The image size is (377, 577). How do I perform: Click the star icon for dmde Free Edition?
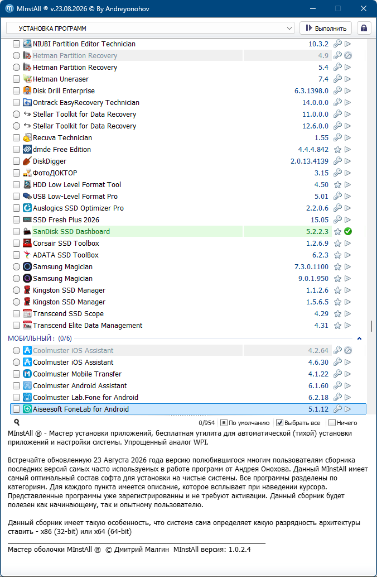tap(337, 149)
